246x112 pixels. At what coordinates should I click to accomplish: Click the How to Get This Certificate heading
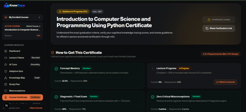79,53
